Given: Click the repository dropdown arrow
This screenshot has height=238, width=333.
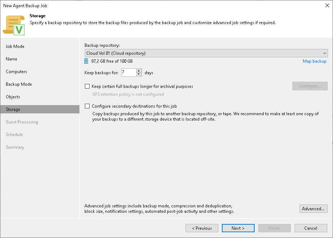Looking at the screenshot, I should (x=325, y=53).
